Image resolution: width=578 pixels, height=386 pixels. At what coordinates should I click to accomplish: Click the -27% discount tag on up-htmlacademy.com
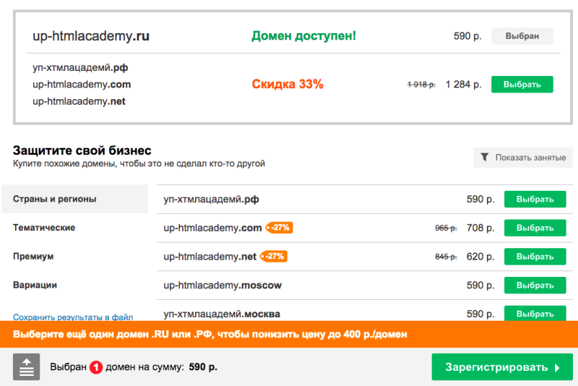(280, 228)
